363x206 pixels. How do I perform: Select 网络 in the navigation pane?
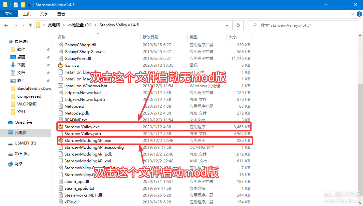[x=19, y=164]
